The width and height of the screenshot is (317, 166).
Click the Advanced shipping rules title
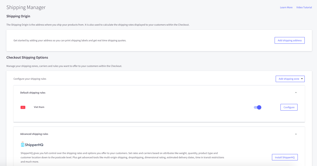pyautogui.click(x=34, y=134)
